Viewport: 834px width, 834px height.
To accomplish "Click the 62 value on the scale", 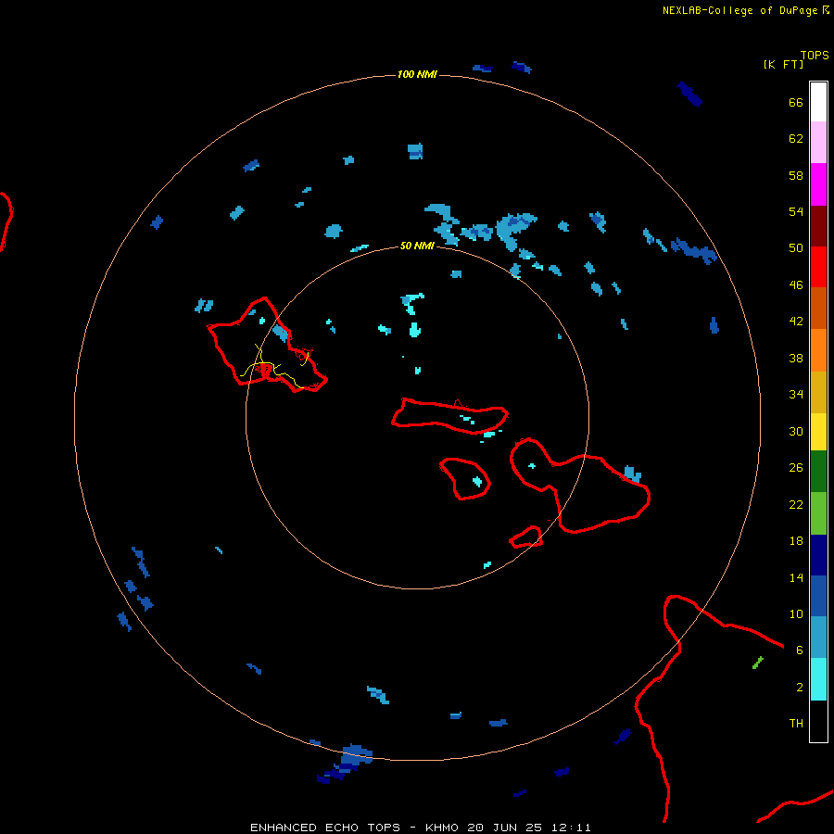I will click(796, 139).
